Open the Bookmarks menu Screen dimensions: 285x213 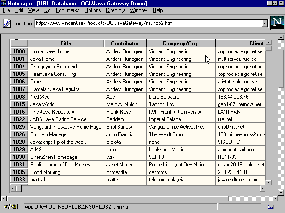[67, 10]
